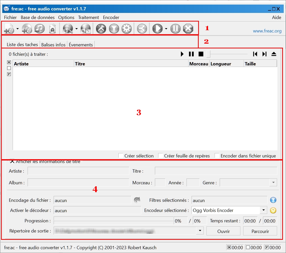Click the Morceau number field

pyautogui.click(x=160, y=183)
